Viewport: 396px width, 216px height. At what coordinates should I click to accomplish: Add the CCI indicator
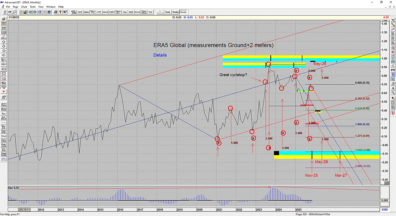pyautogui.click(x=80, y=12)
